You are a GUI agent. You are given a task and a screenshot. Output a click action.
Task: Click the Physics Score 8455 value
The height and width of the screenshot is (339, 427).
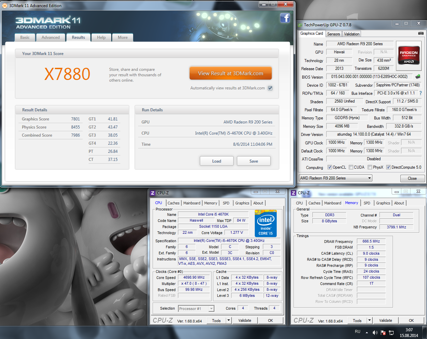75,127
